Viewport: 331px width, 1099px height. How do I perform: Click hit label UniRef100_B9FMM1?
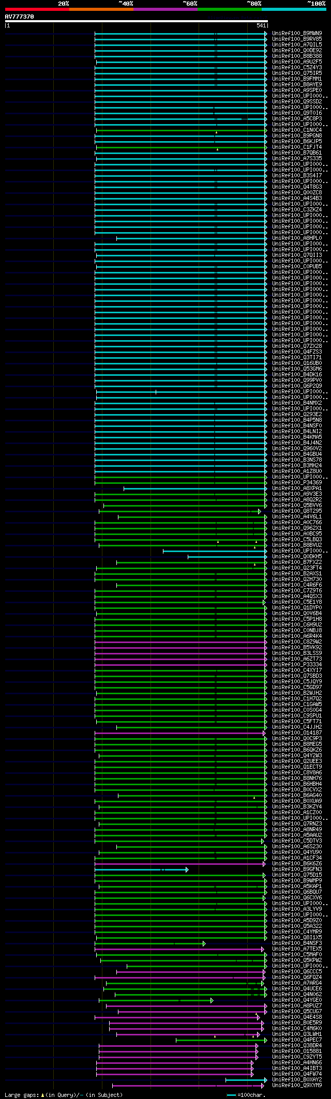click(297, 79)
